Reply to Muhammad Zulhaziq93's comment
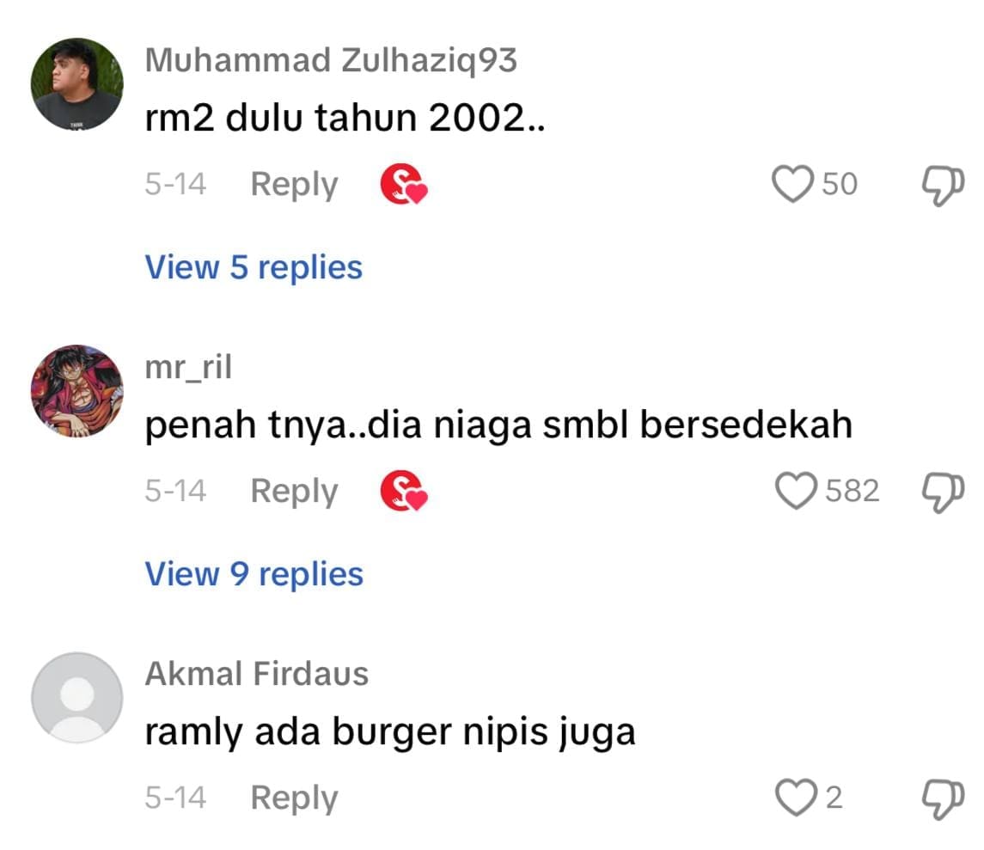The width and height of the screenshot is (984, 850). (x=294, y=185)
